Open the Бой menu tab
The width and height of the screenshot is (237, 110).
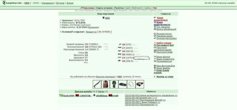pos(128,8)
